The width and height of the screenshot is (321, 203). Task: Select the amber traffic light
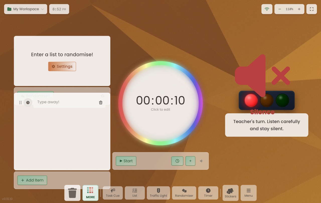click(x=267, y=100)
